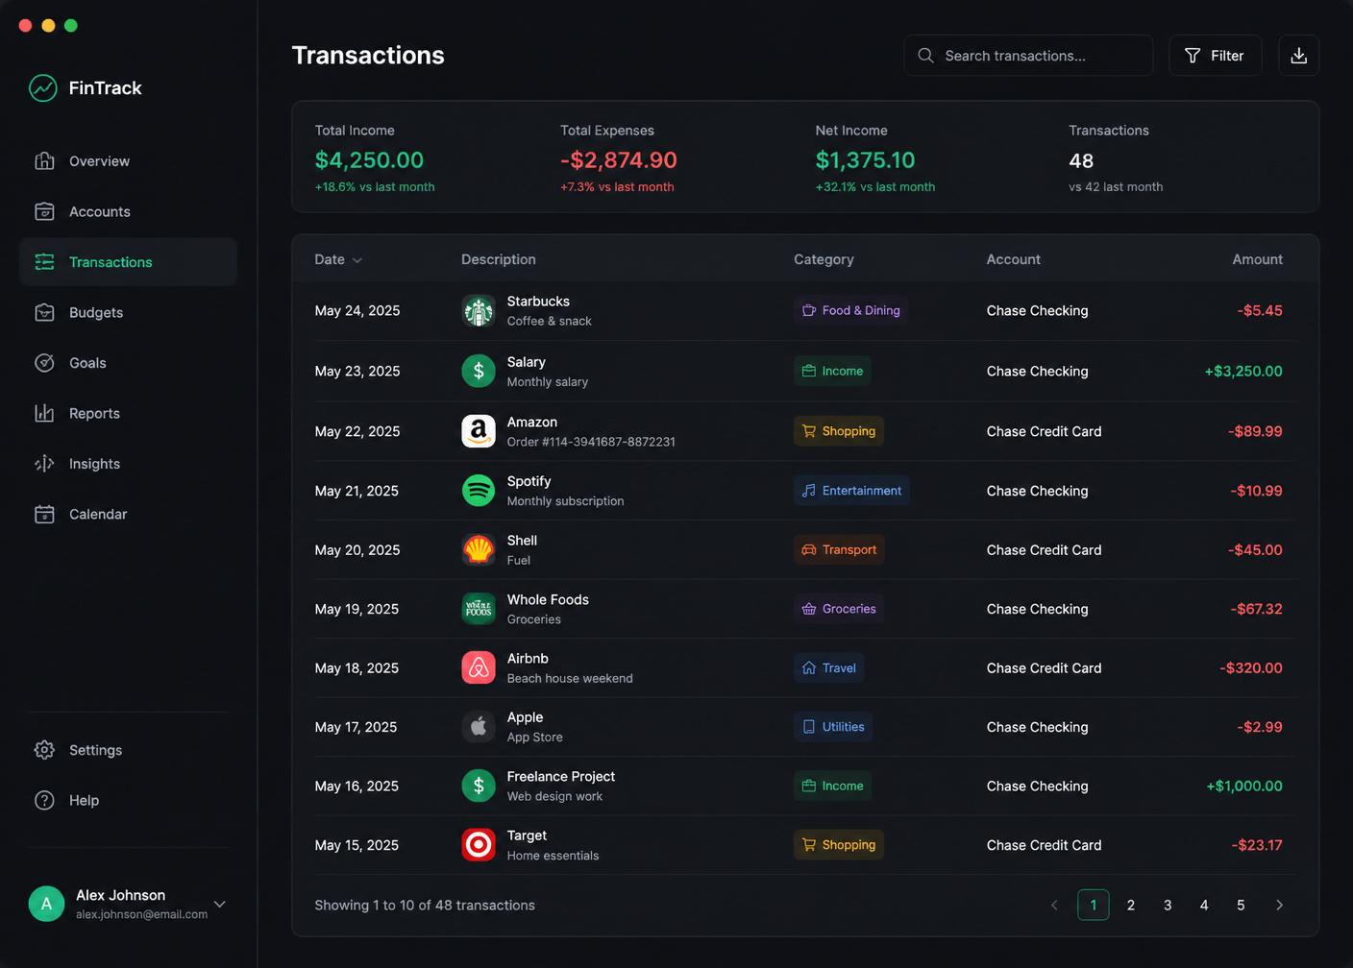The height and width of the screenshot is (968, 1353).
Task: Expand the Alex Johnson account menu chevron
Action: click(220, 904)
